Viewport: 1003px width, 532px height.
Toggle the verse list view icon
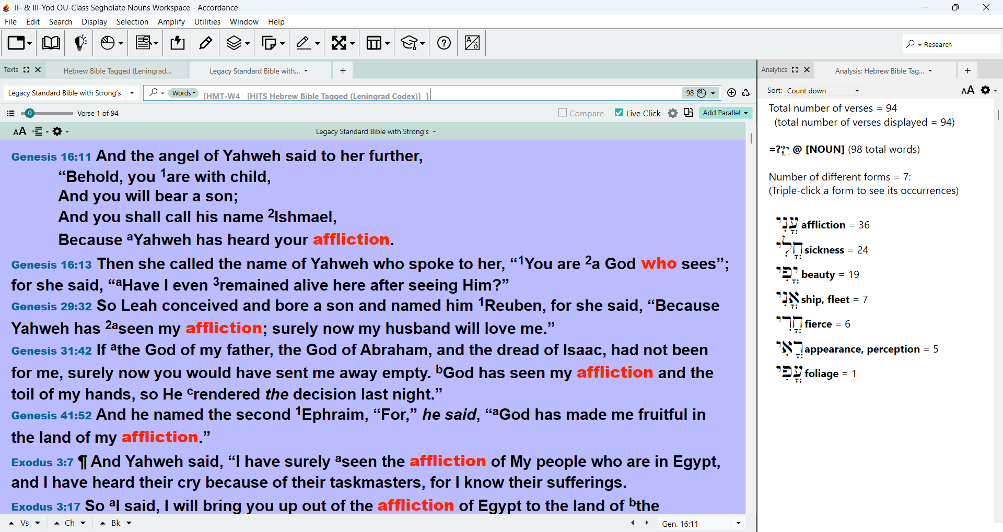tap(10, 113)
